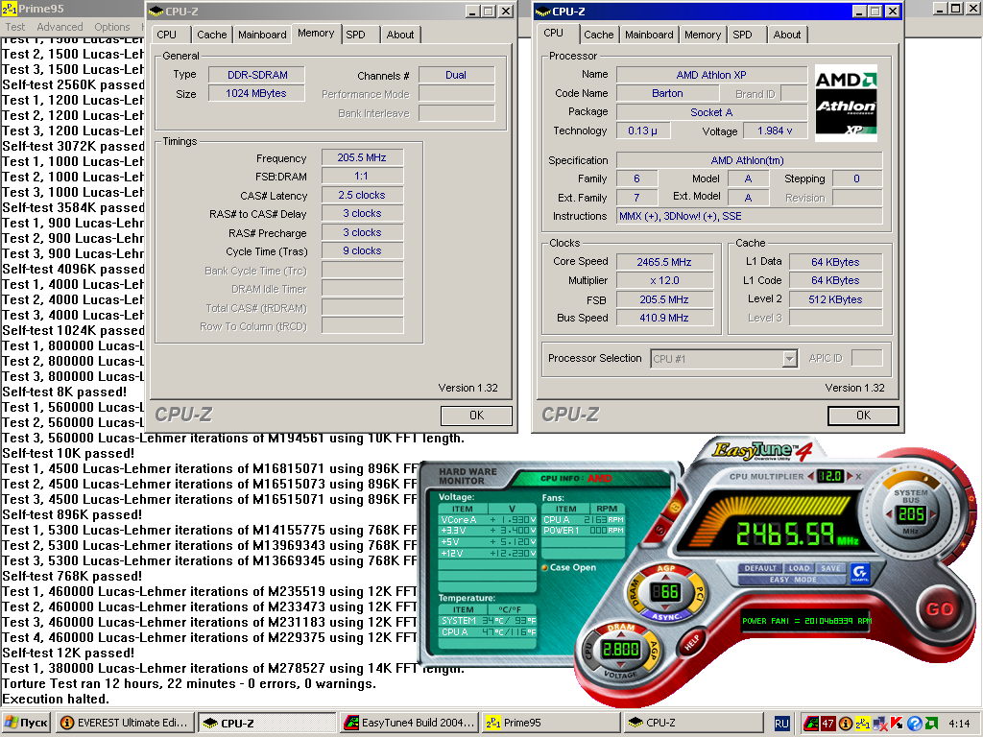Click the round HELP button in EasyTune
The height and width of the screenshot is (737, 983).
[689, 642]
